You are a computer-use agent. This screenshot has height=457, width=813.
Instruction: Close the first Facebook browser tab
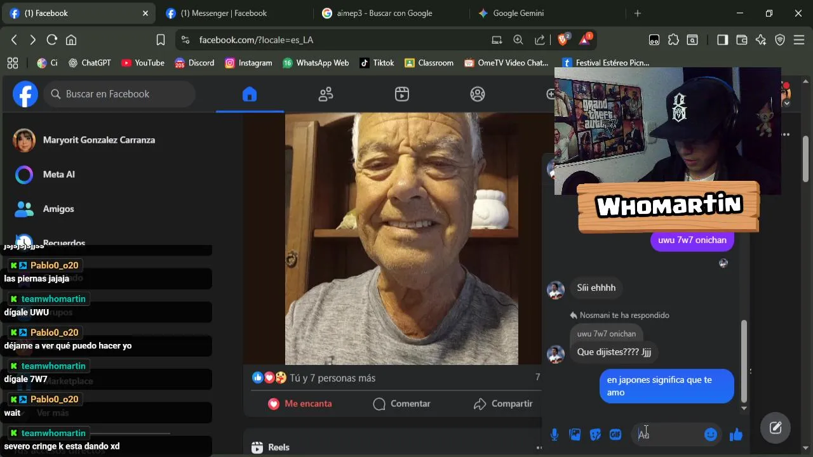pos(145,13)
